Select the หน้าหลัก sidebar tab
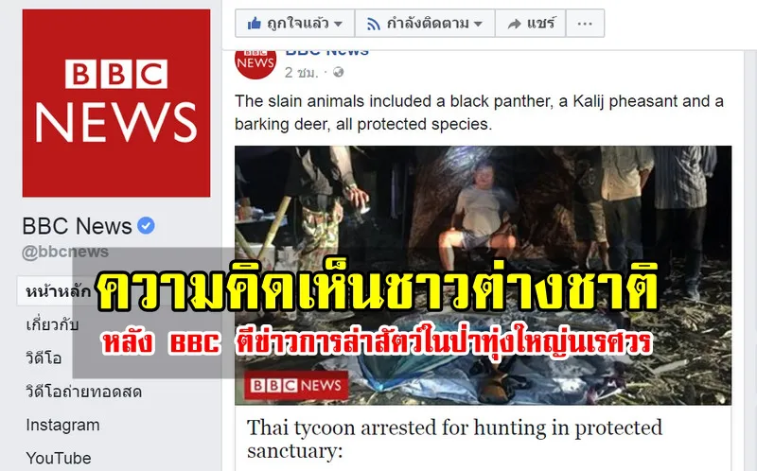 58,291
